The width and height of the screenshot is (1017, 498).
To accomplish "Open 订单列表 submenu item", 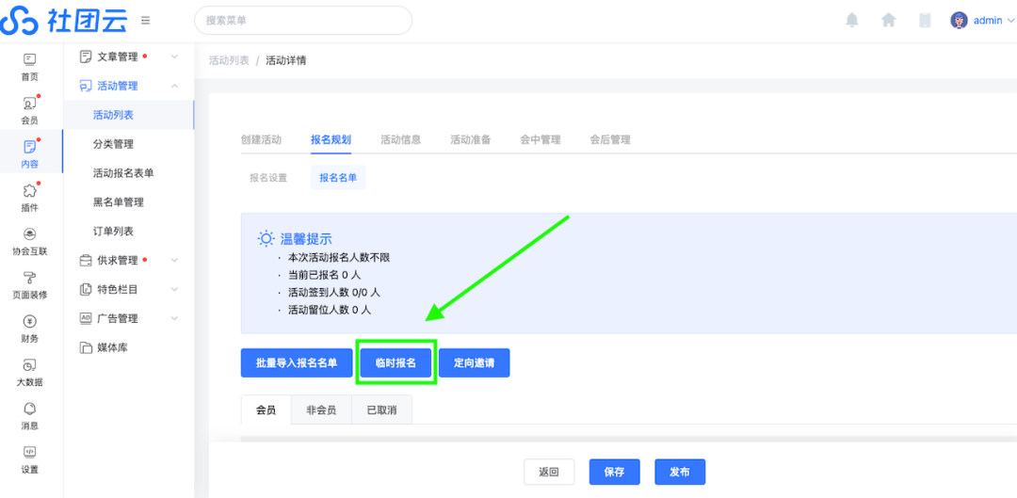I will pyautogui.click(x=114, y=232).
